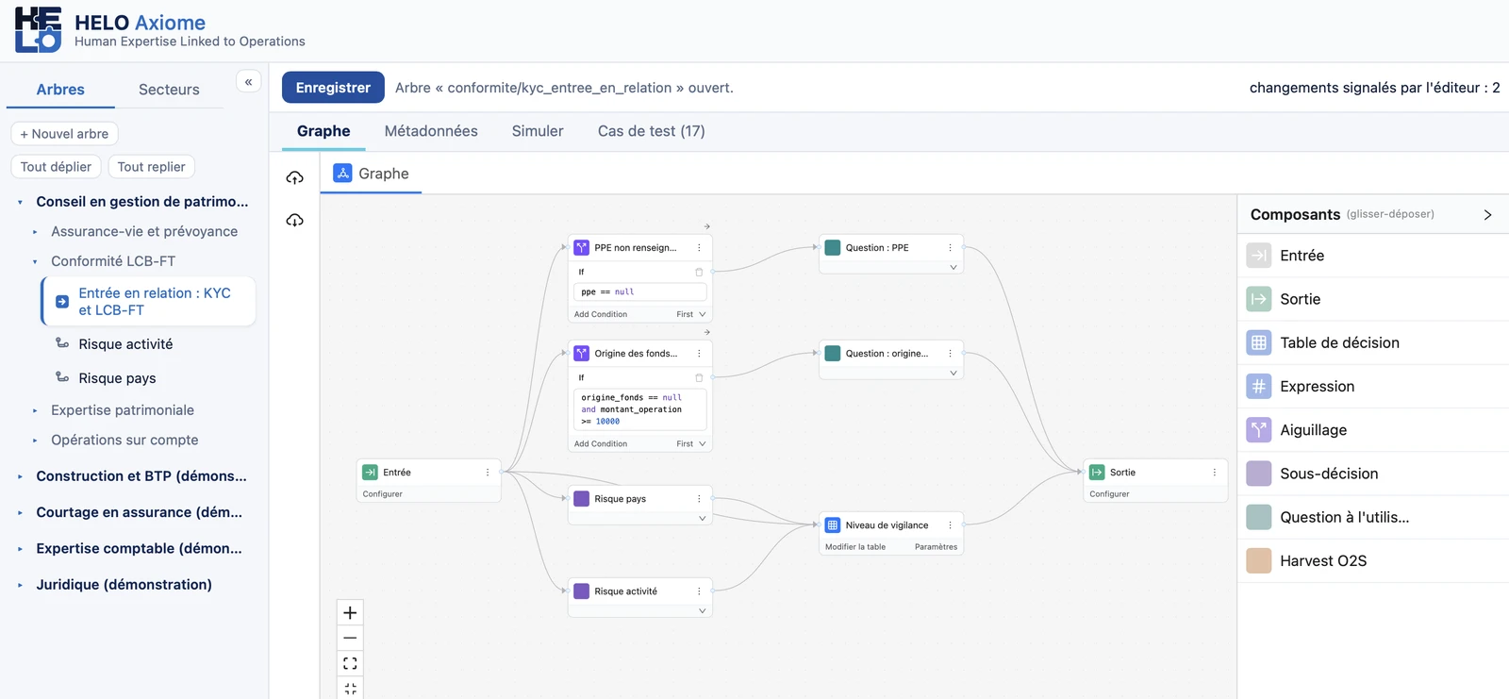Click the zoom in plus button
This screenshot has width=1509, height=699.
350,612
